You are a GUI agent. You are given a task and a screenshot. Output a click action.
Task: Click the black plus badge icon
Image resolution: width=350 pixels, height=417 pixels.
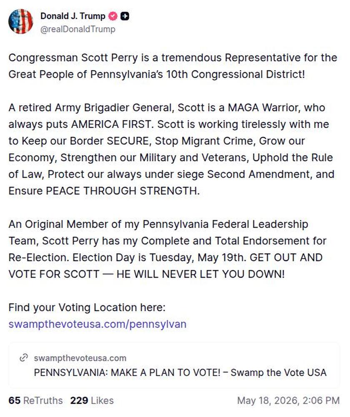click(x=125, y=17)
